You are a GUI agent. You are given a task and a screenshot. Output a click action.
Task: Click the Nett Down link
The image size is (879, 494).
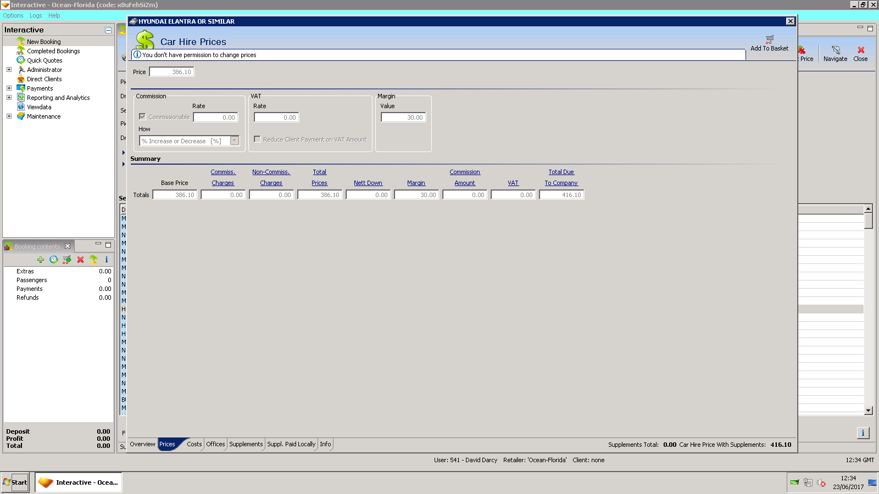click(x=368, y=183)
